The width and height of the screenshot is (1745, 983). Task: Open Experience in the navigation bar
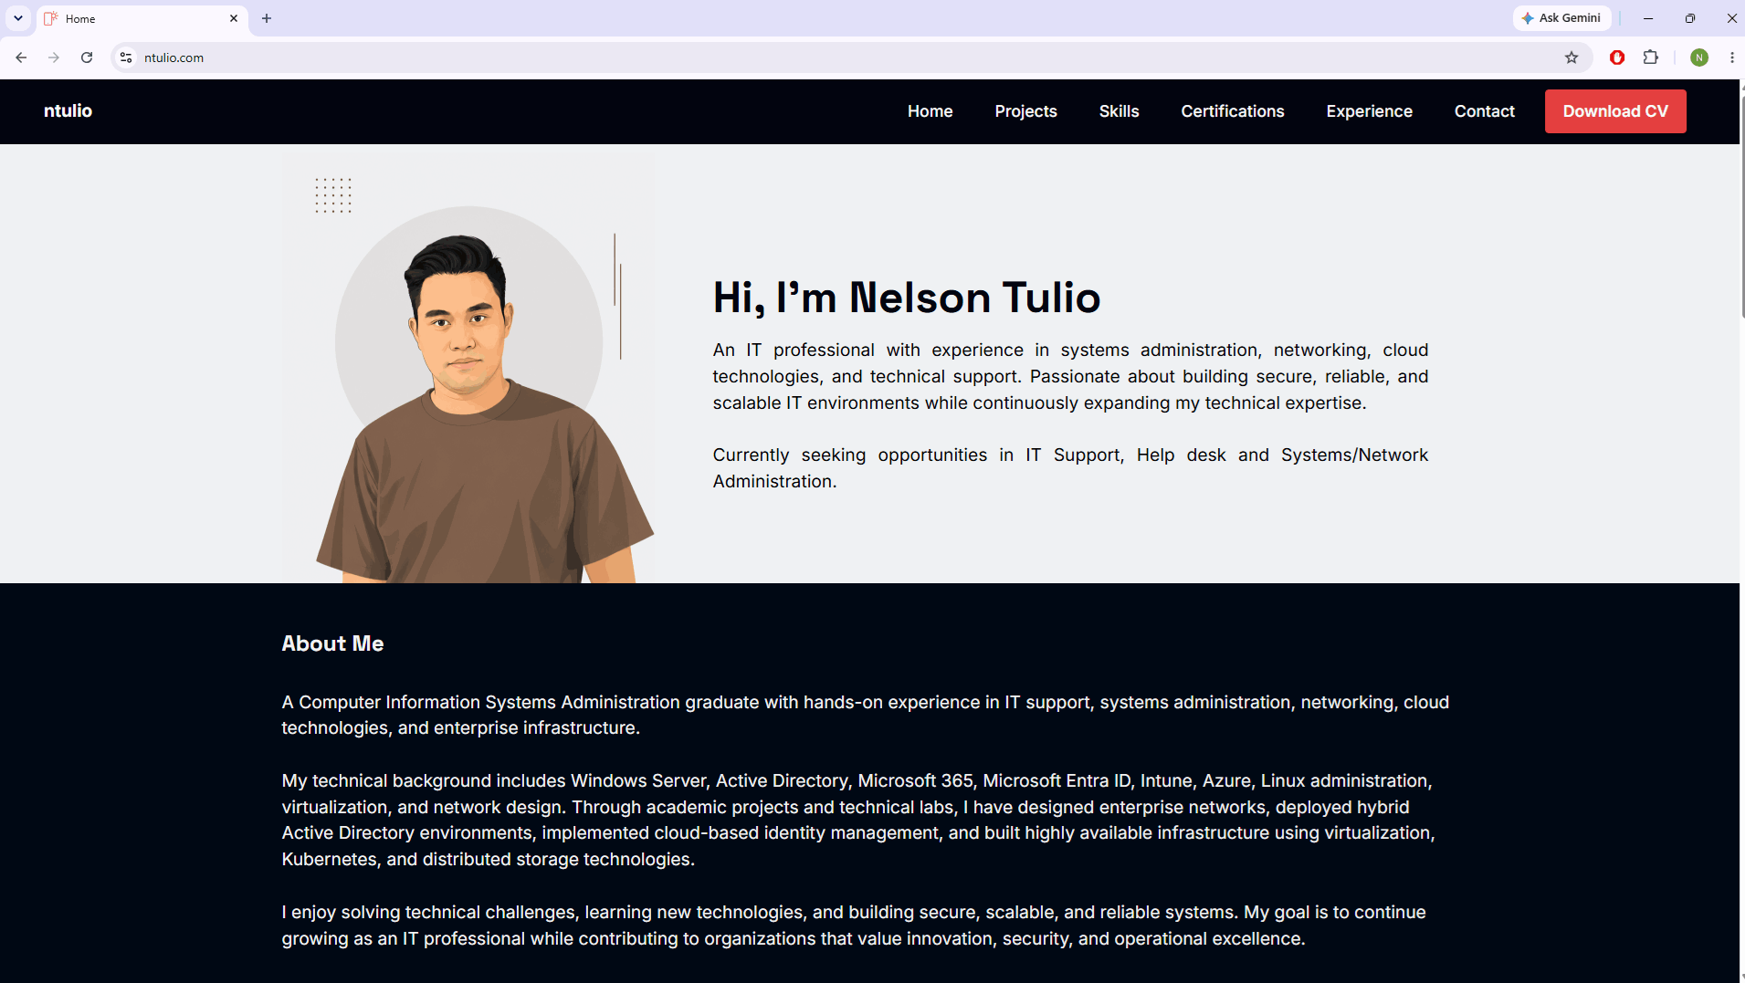coord(1369,111)
